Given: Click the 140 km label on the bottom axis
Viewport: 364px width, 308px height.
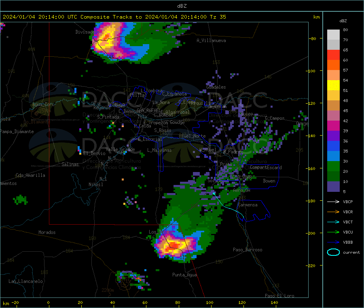Looking at the screenshot, I should pos(274,302).
